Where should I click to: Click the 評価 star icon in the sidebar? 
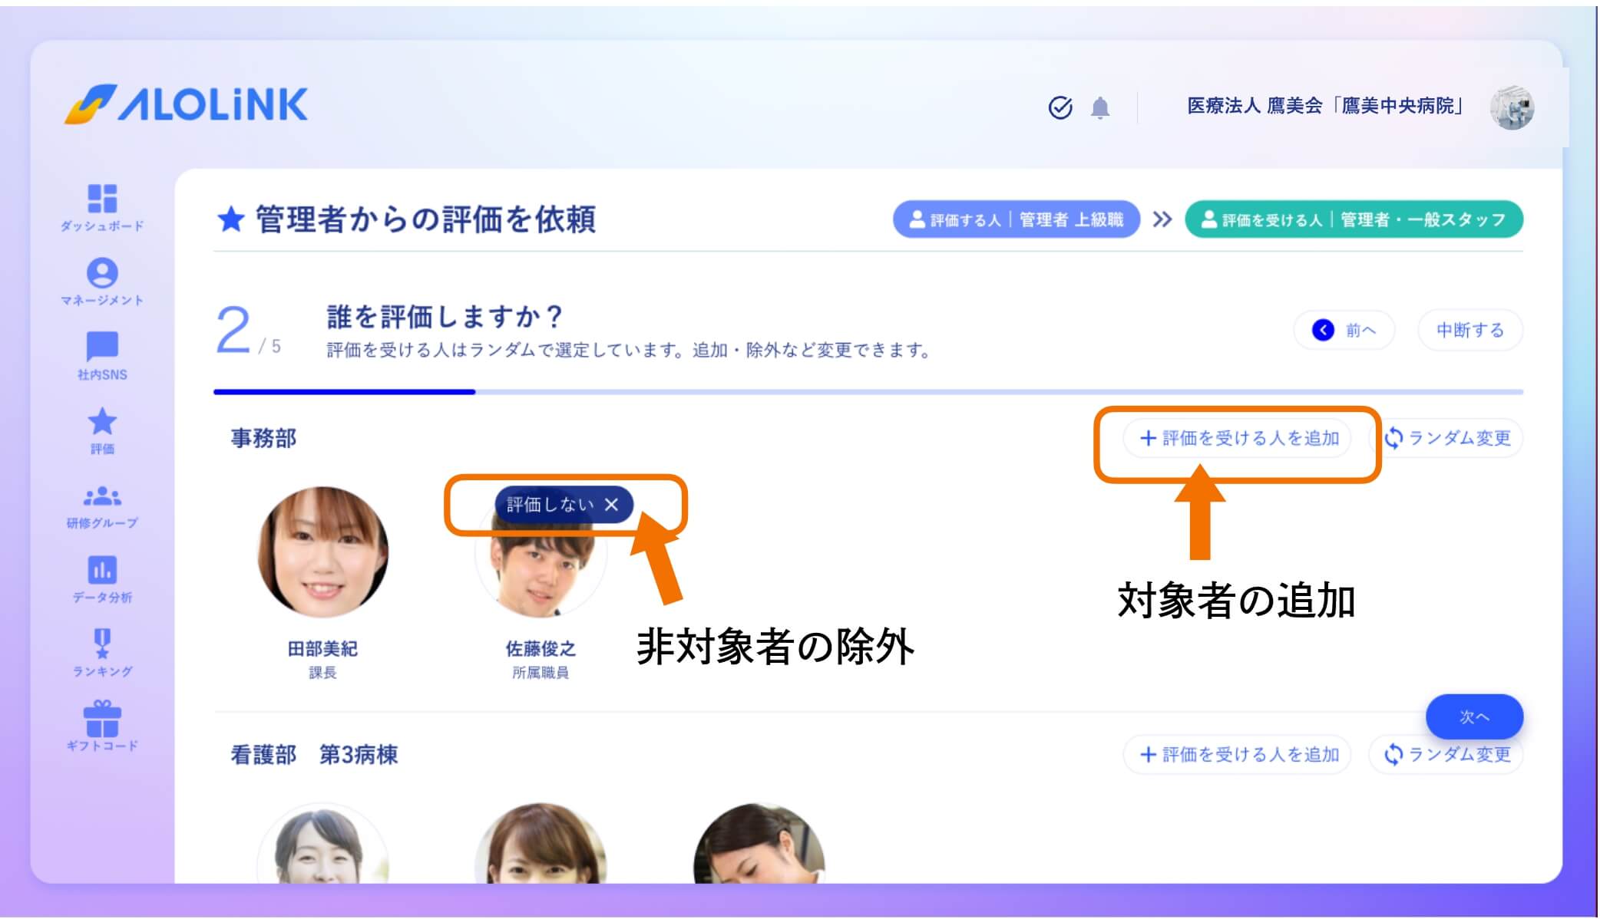tap(102, 423)
